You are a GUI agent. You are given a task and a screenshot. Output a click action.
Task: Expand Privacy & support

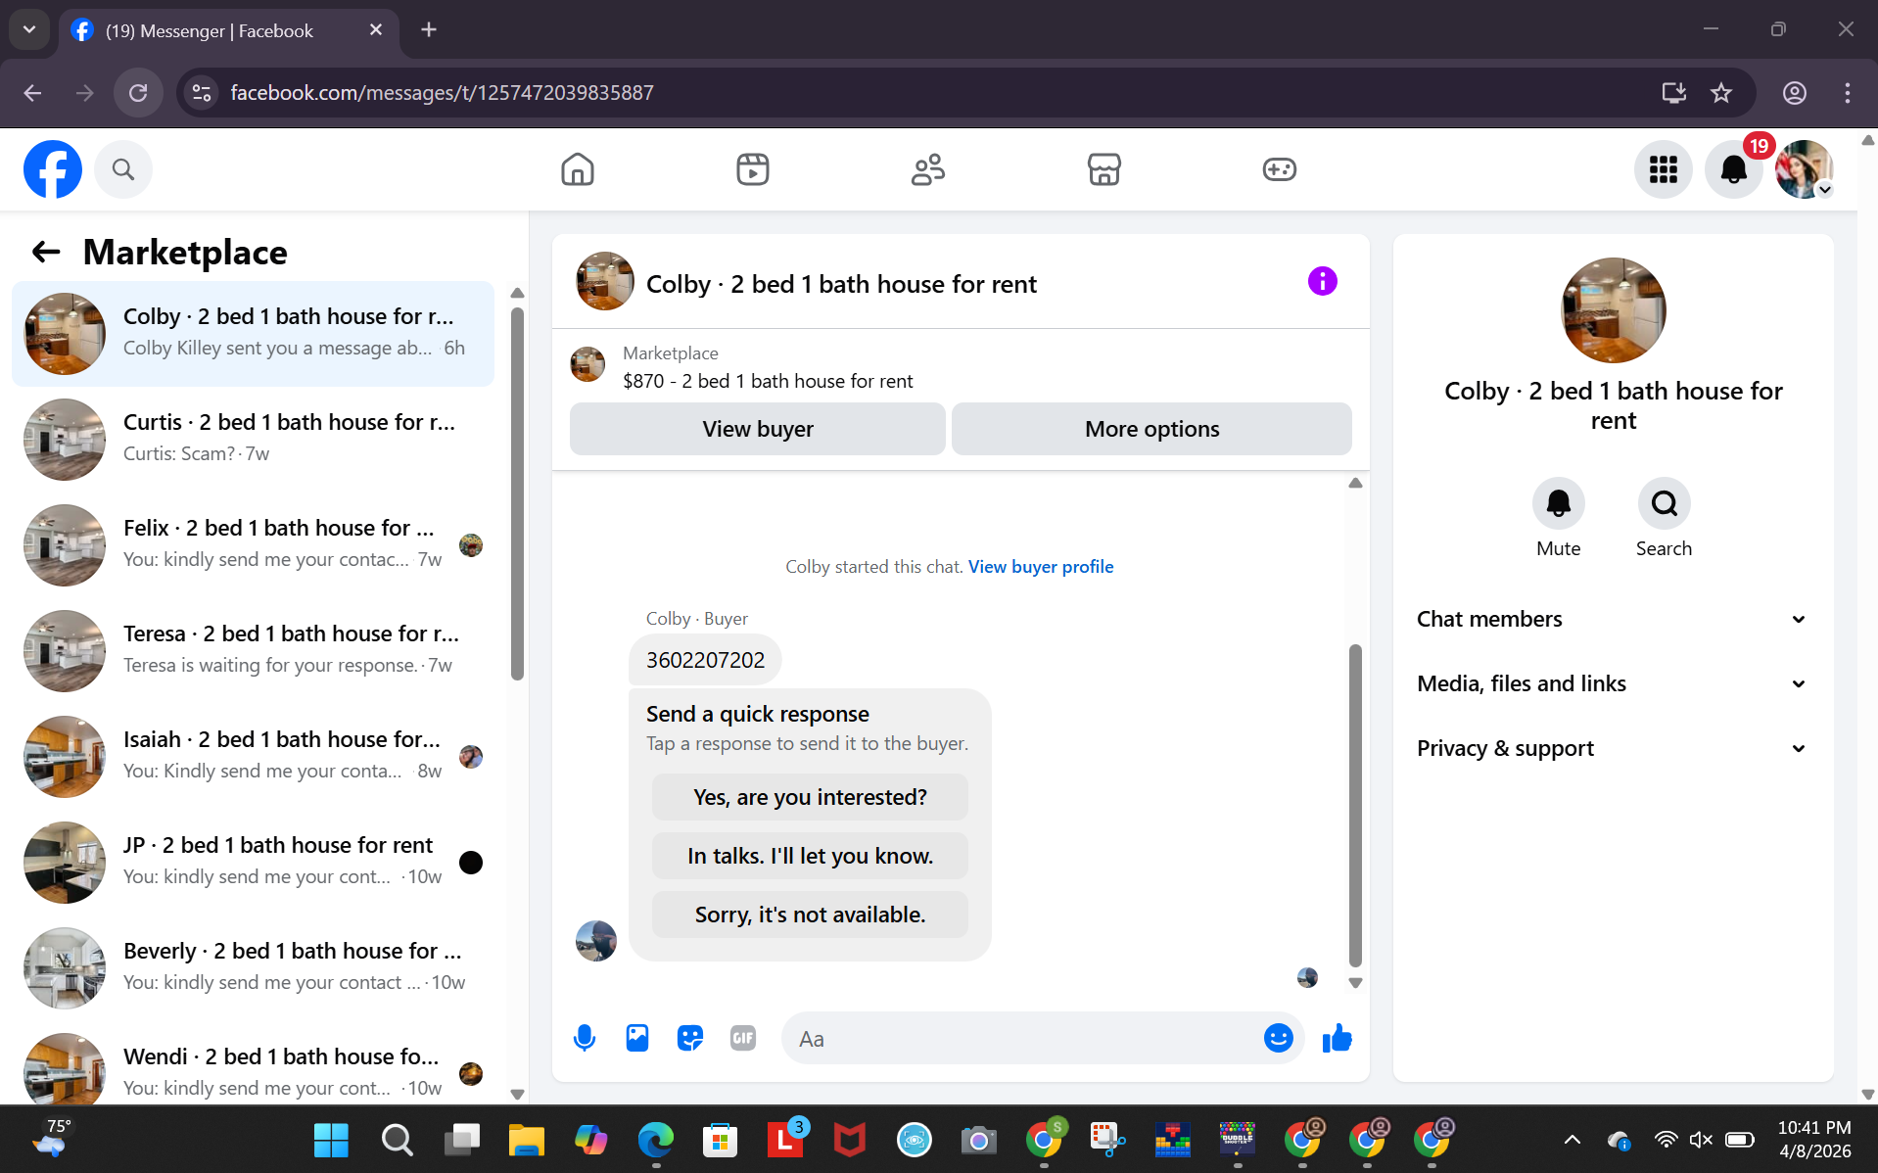(x=1612, y=748)
